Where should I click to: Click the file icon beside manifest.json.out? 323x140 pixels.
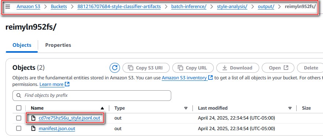pyautogui.click(x=33, y=129)
